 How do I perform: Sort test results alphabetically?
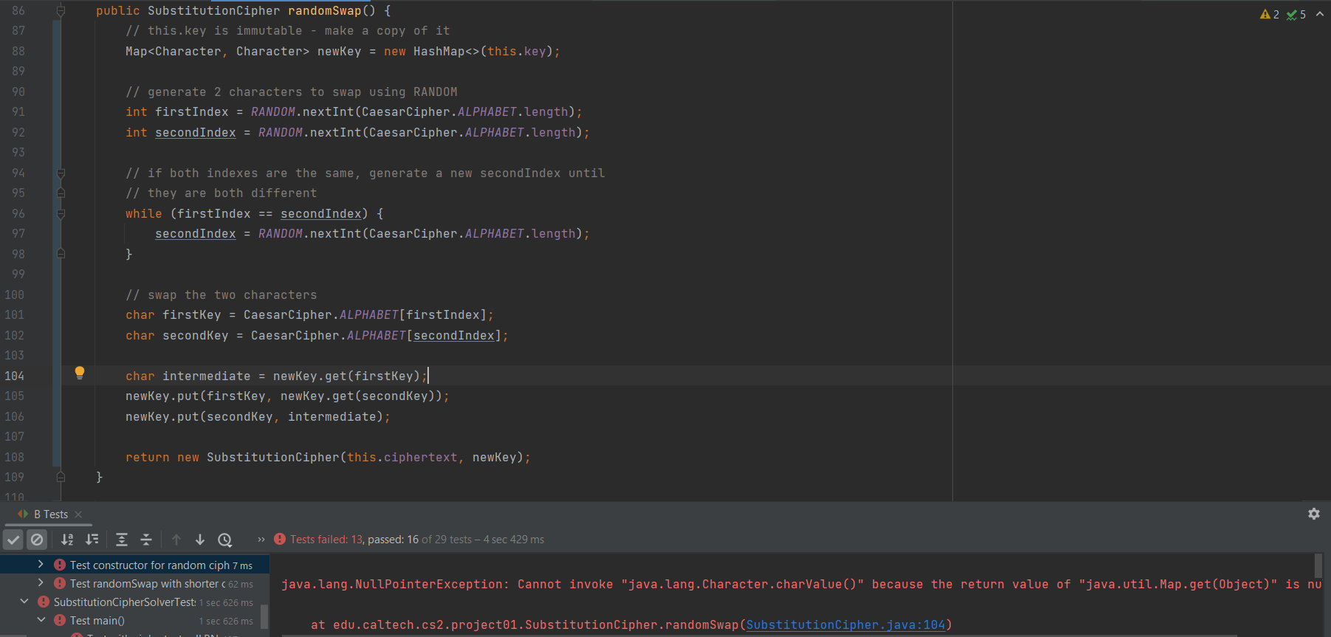coord(67,540)
